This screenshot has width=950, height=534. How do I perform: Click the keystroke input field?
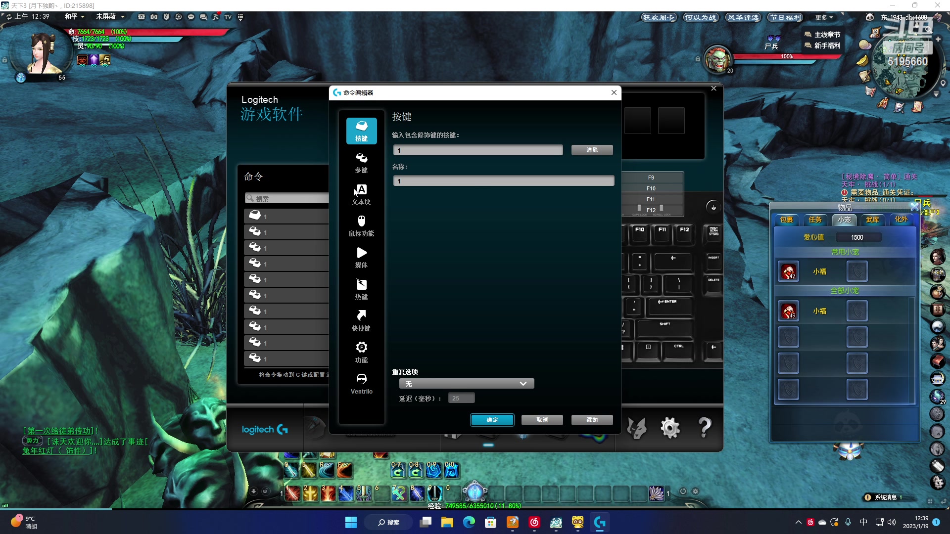[478, 150]
